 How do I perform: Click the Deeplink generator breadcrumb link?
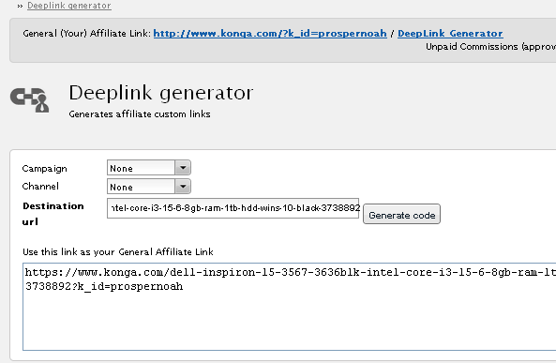(69, 6)
